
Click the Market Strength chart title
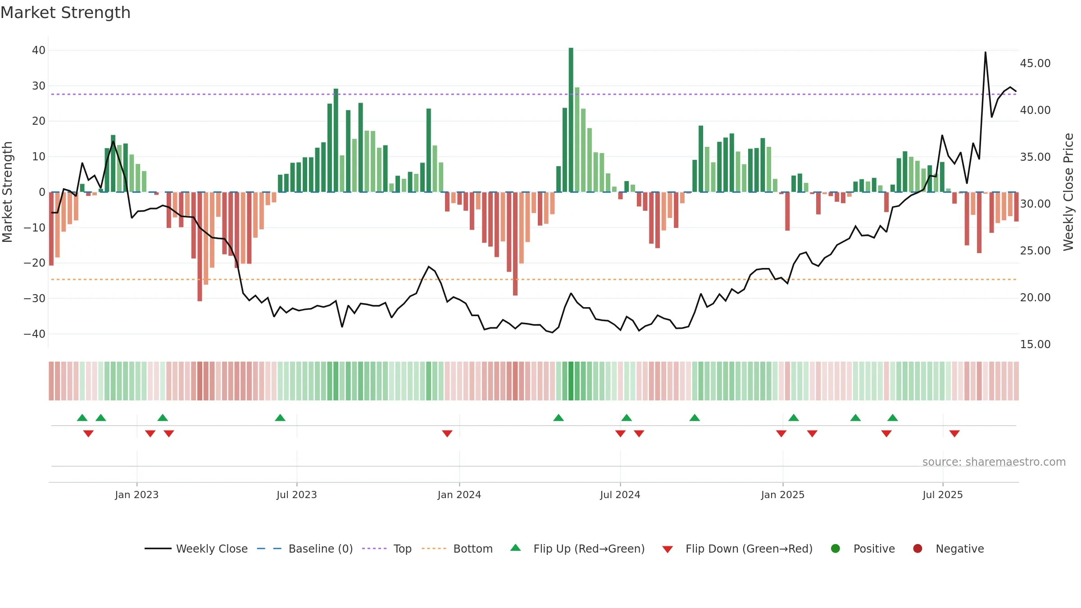pos(65,13)
